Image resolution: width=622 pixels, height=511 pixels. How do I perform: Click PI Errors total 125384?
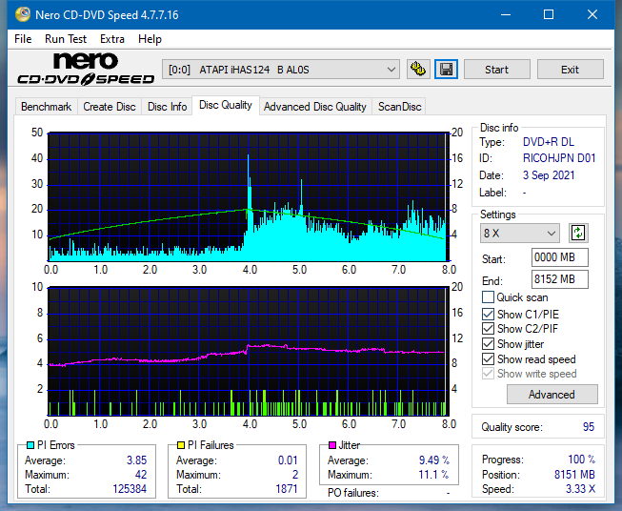[x=130, y=489]
